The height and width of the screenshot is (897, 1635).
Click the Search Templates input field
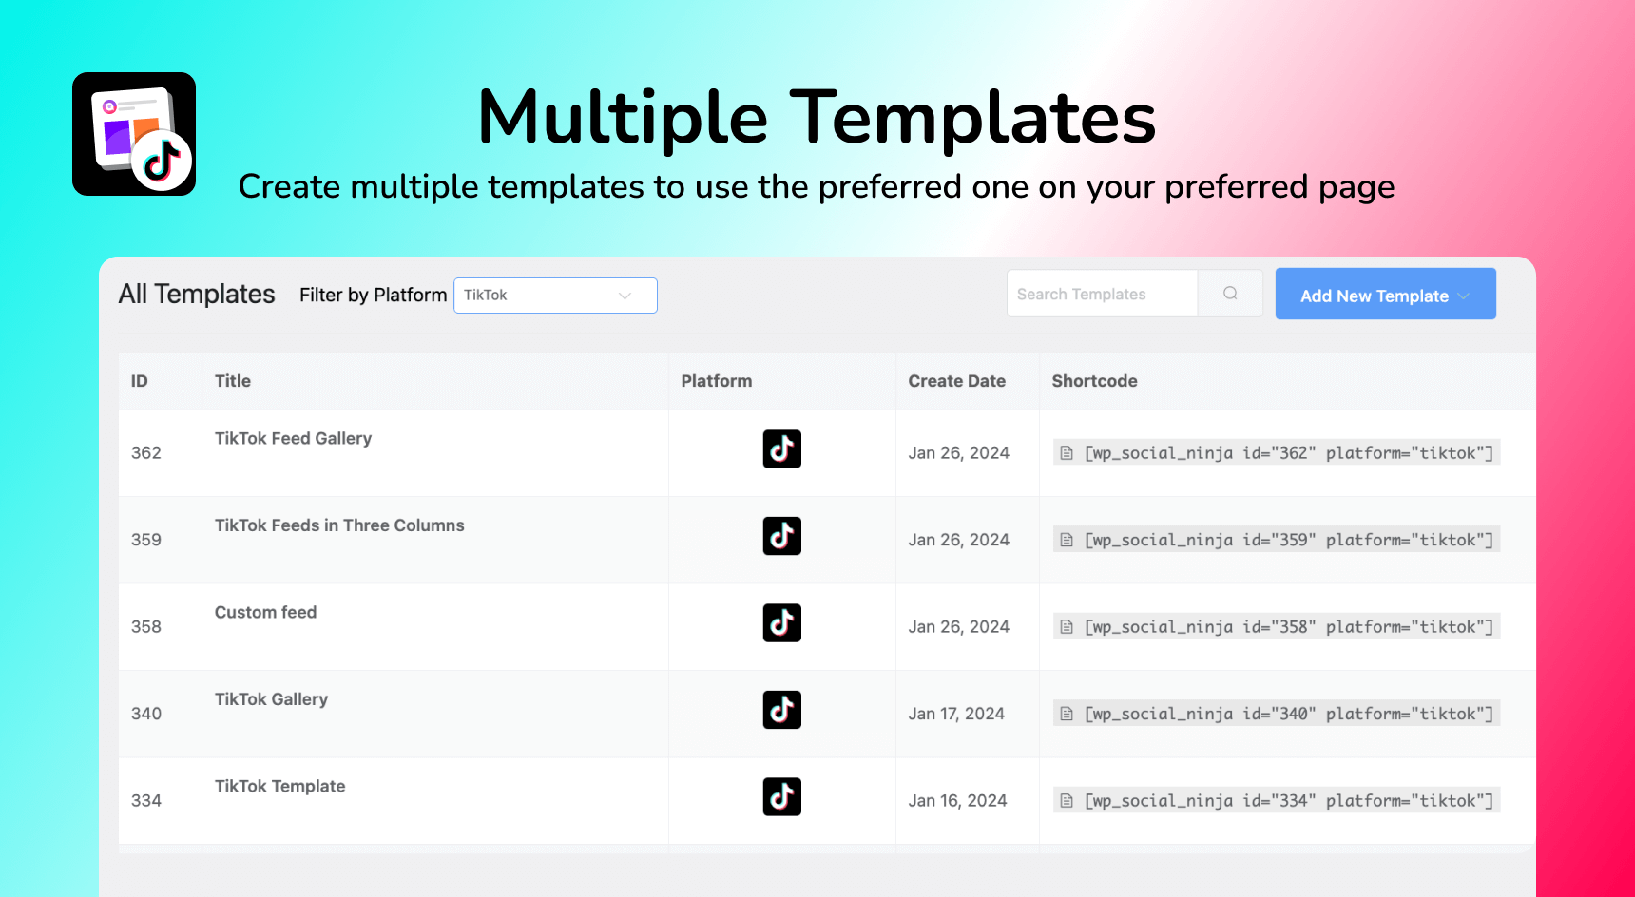pyautogui.click(x=1102, y=294)
